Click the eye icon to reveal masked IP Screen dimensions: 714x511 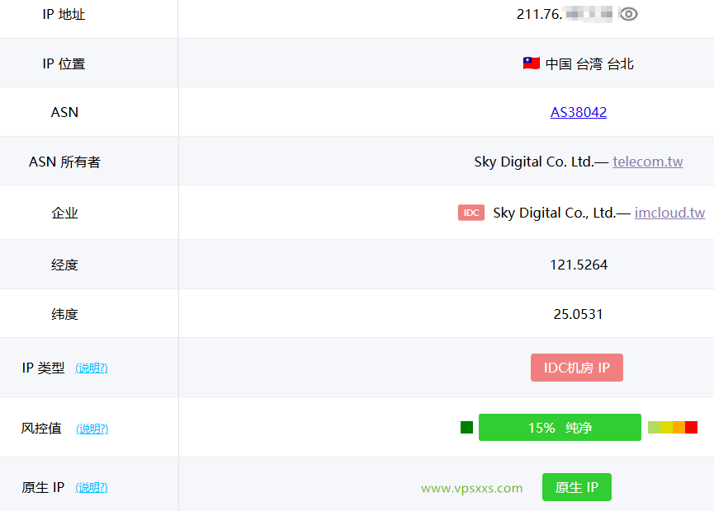[628, 14]
